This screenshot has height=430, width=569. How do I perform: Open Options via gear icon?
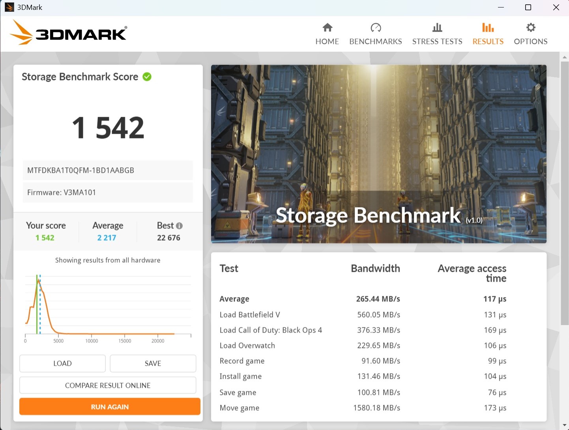point(531,28)
